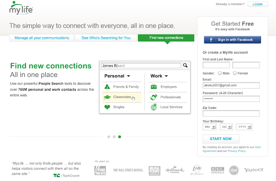The image size is (276, 181).
Task: Select the Find new connections tab
Action: click(166, 38)
